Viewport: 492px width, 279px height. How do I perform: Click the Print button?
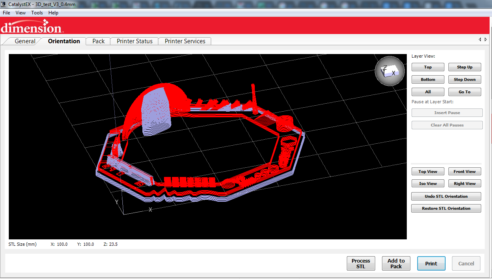(x=431, y=263)
